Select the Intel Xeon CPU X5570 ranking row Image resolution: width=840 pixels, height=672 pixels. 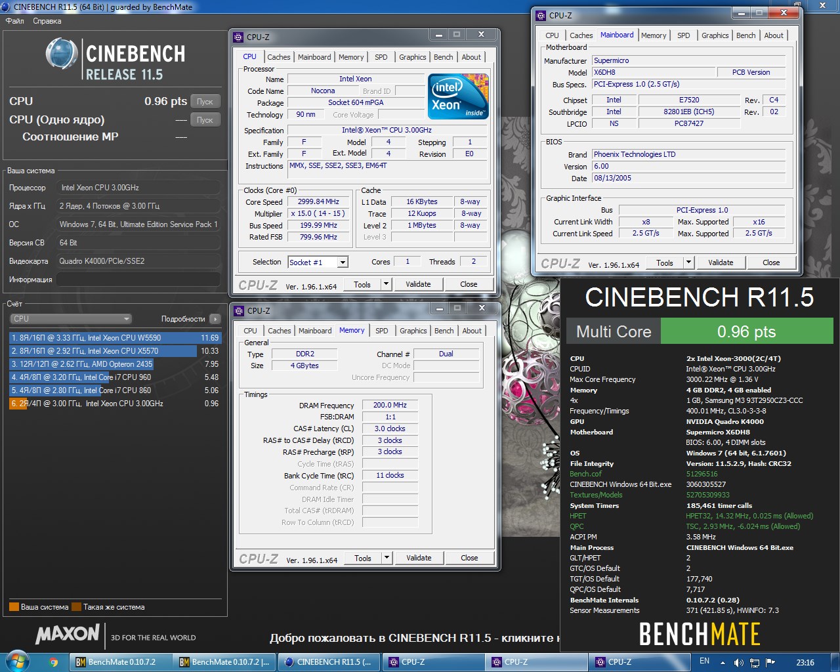coord(115,351)
